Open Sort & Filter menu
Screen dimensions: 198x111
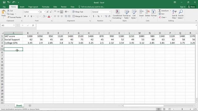[174, 14]
